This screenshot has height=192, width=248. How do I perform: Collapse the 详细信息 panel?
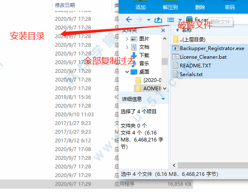pos(163,99)
